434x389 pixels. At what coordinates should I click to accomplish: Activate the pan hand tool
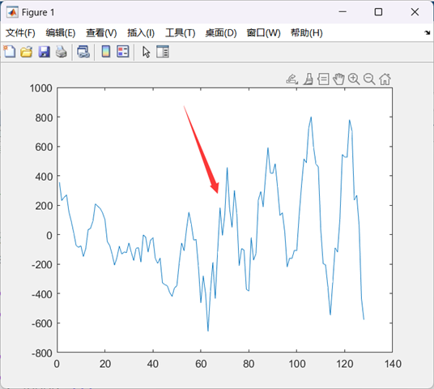[x=338, y=79]
